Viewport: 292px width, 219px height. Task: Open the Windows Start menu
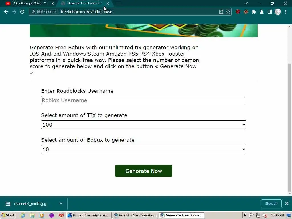[8, 215]
